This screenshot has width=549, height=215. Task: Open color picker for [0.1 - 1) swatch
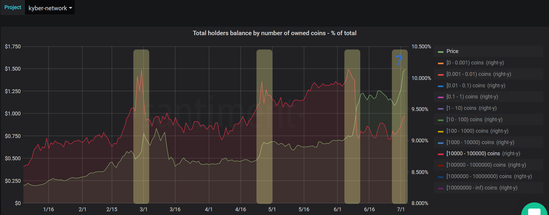441,97
